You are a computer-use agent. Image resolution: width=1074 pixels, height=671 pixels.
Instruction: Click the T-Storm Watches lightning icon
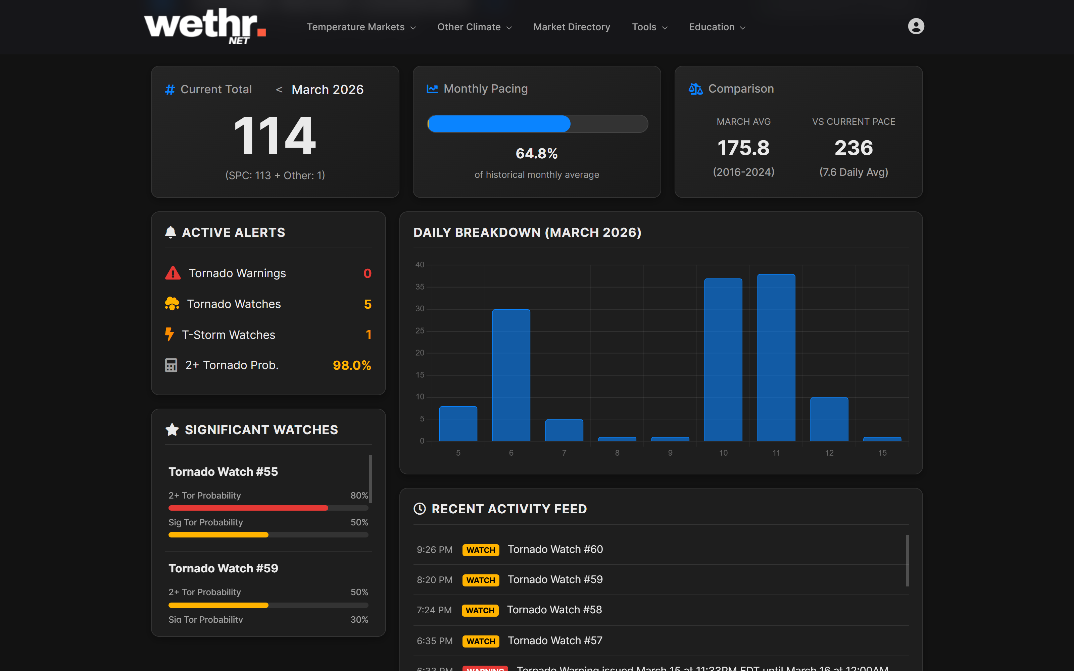(x=170, y=334)
